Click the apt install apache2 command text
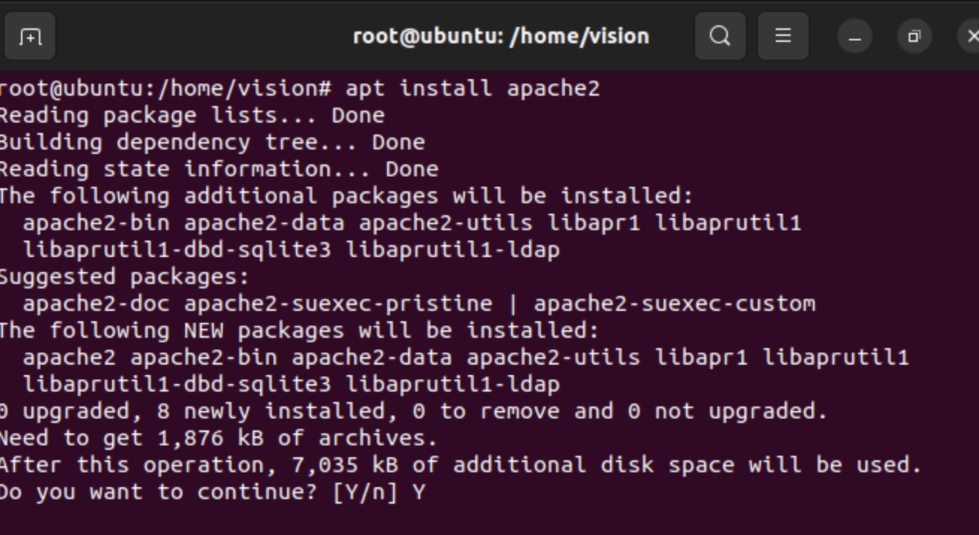This screenshot has width=979, height=535. [472, 88]
